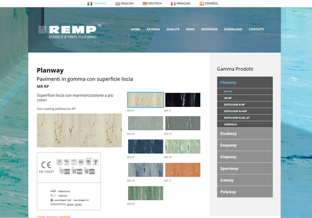Click the class 34 commercial use symbol
Viewport: 312px width, 218px height.
[77, 171]
